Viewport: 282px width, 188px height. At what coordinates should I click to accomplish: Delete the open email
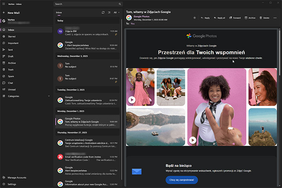click(x=264, y=18)
